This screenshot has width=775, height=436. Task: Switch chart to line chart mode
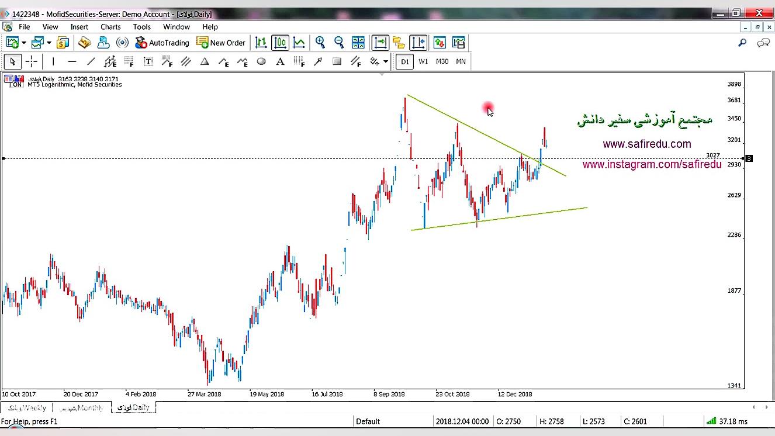[x=299, y=43]
